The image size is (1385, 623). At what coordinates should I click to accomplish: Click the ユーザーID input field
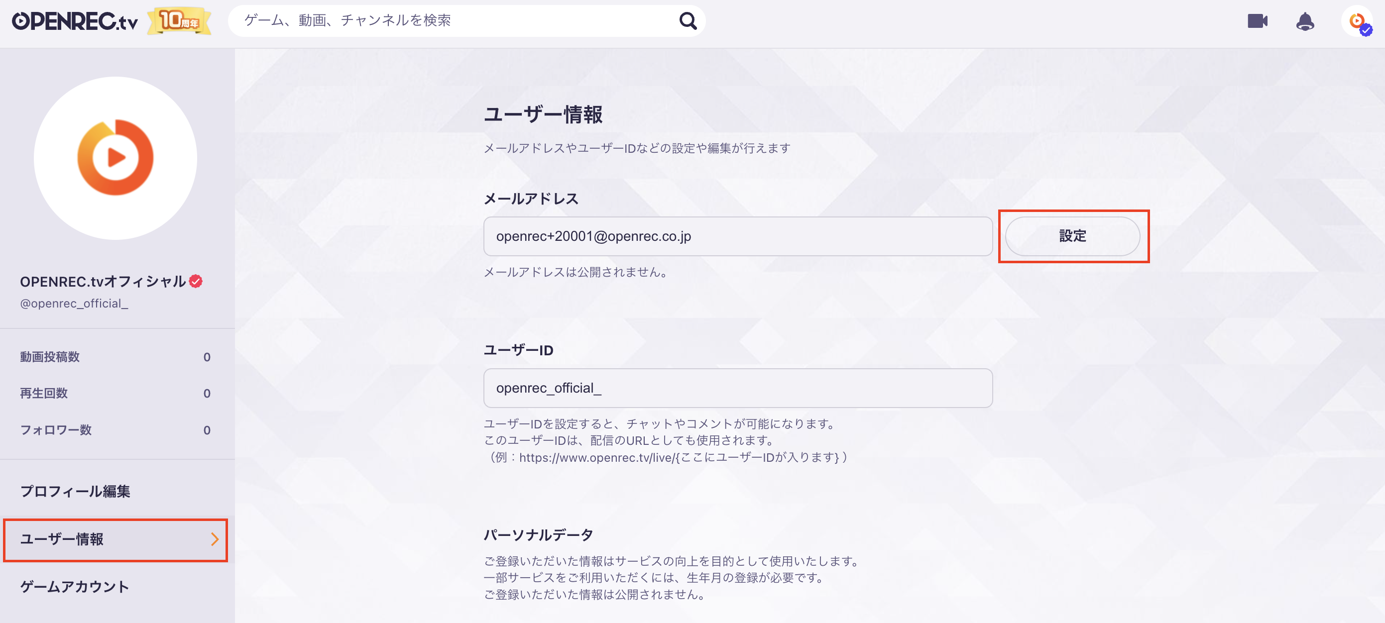click(x=738, y=388)
